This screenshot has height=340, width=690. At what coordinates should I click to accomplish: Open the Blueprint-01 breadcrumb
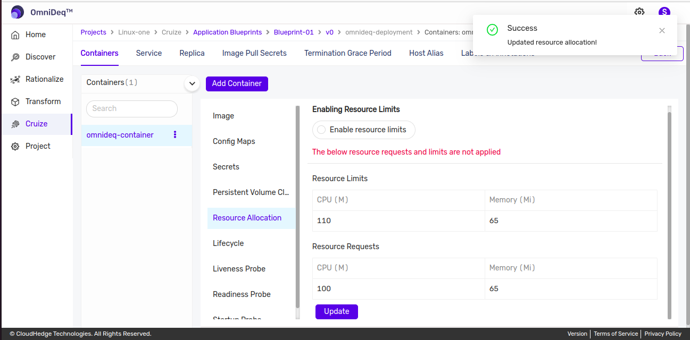[294, 32]
